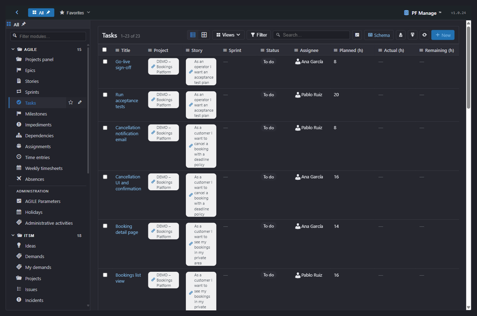Open the Milestones flag icon
477x316 pixels.
19,113
